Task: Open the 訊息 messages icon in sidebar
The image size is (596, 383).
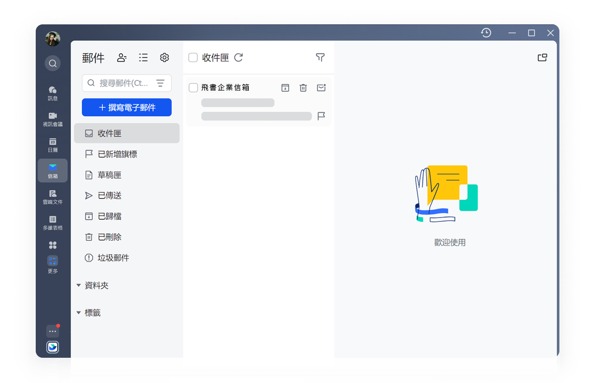Action: (x=53, y=94)
